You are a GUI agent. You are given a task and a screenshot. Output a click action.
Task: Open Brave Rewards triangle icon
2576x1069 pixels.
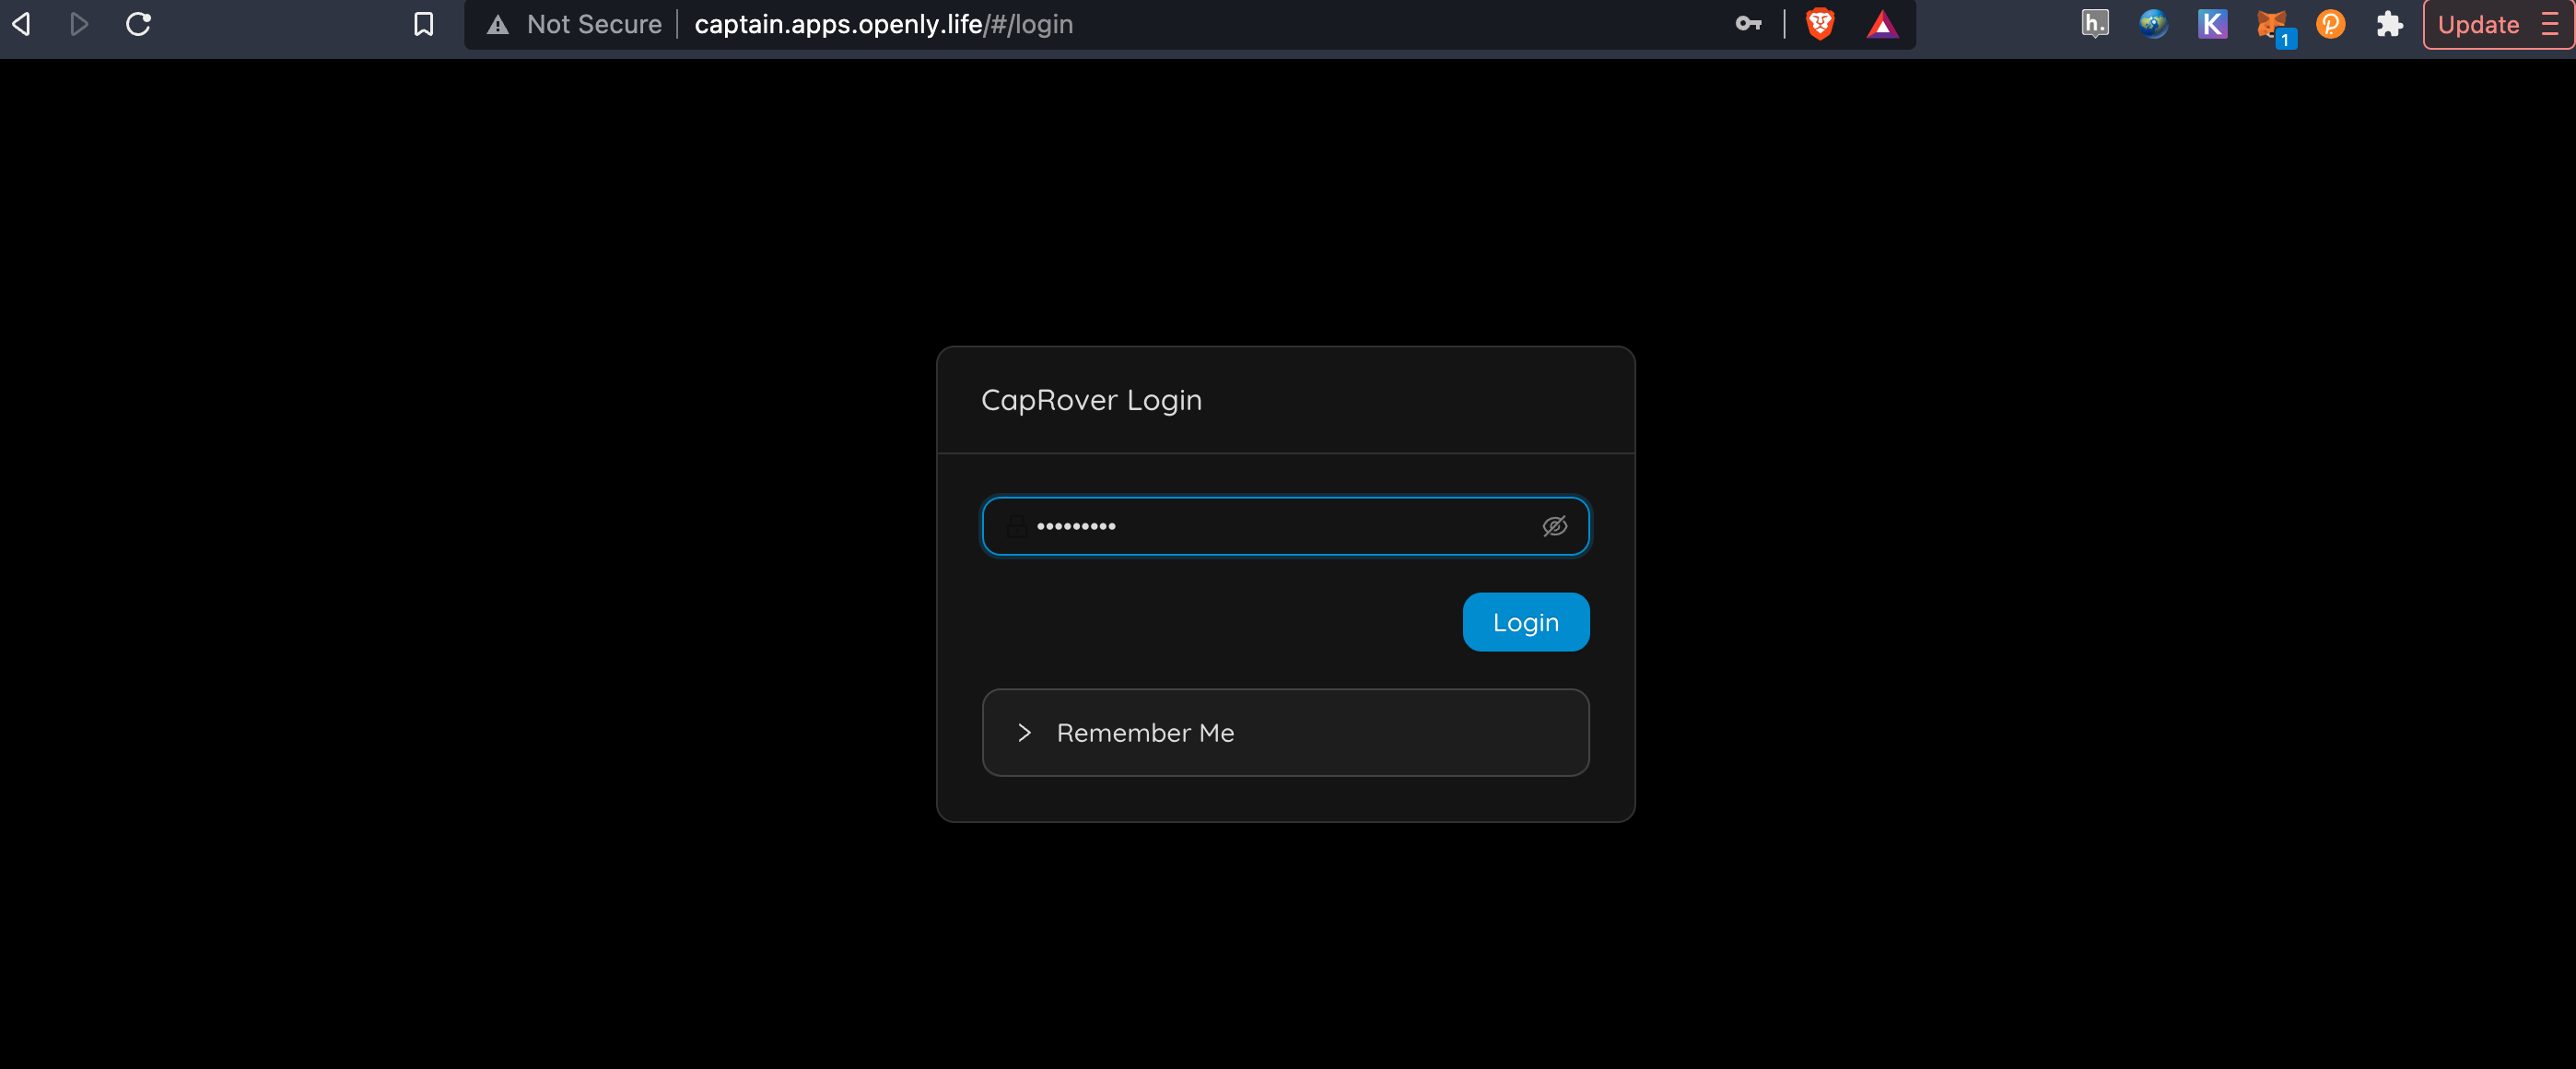1882,24
